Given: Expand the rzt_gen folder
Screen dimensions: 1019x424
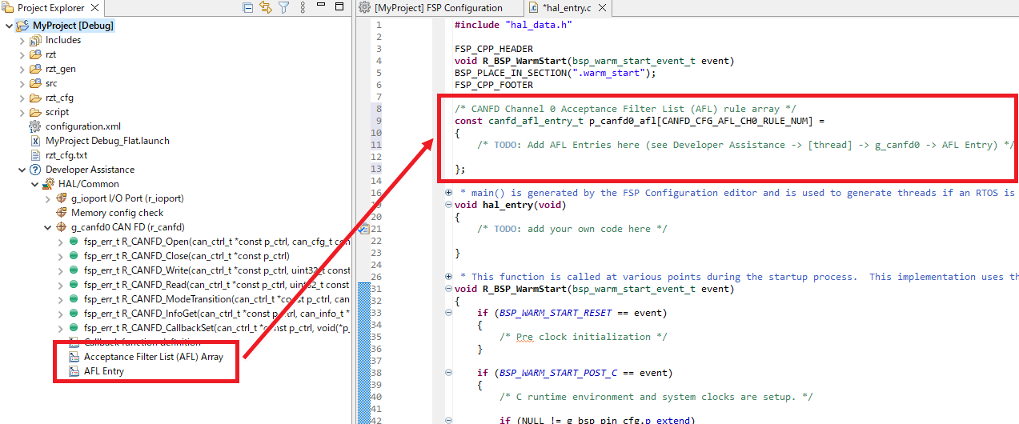Looking at the screenshot, I should (x=22, y=69).
